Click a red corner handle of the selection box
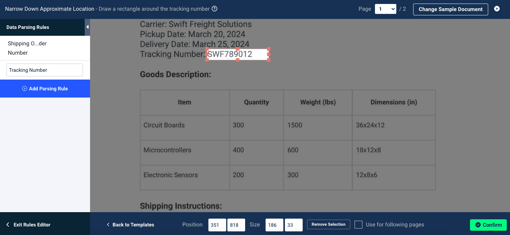Image resolution: width=510 pixels, height=235 pixels. pyautogui.click(x=207, y=49)
